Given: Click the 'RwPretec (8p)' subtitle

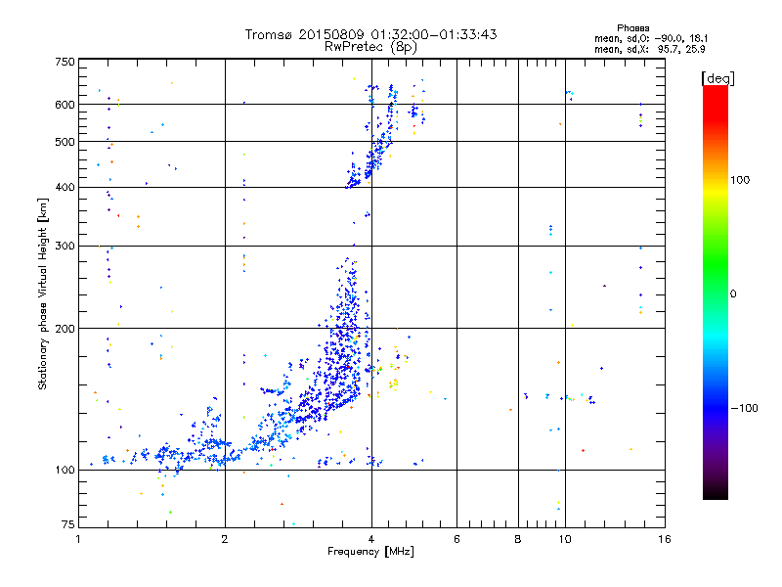Looking at the screenshot, I should tap(370, 47).
